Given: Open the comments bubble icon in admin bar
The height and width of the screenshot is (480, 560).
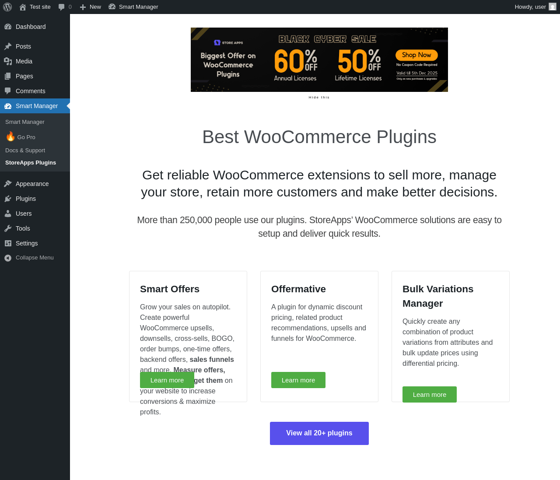Looking at the screenshot, I should click(x=62, y=7).
